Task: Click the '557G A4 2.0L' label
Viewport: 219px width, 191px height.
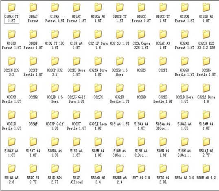Action: click(163, 180)
